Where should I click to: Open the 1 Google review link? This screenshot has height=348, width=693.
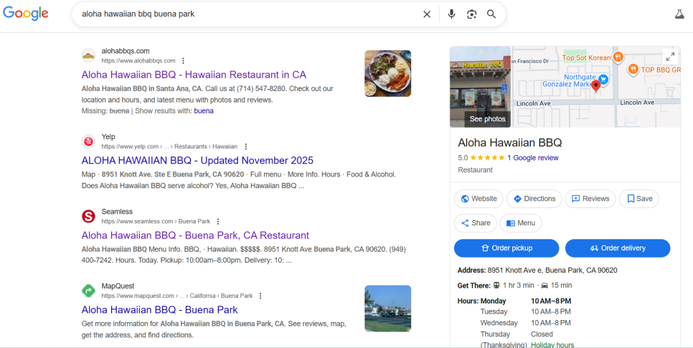(532, 158)
